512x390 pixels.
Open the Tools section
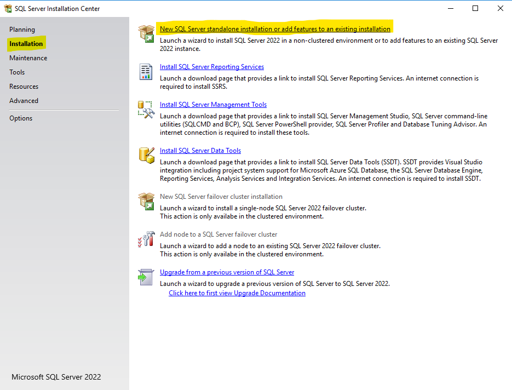[x=16, y=72]
